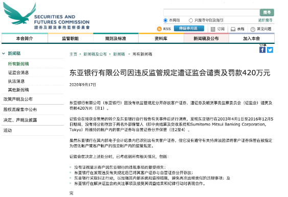Share the page on Facebook

coord(262,50)
